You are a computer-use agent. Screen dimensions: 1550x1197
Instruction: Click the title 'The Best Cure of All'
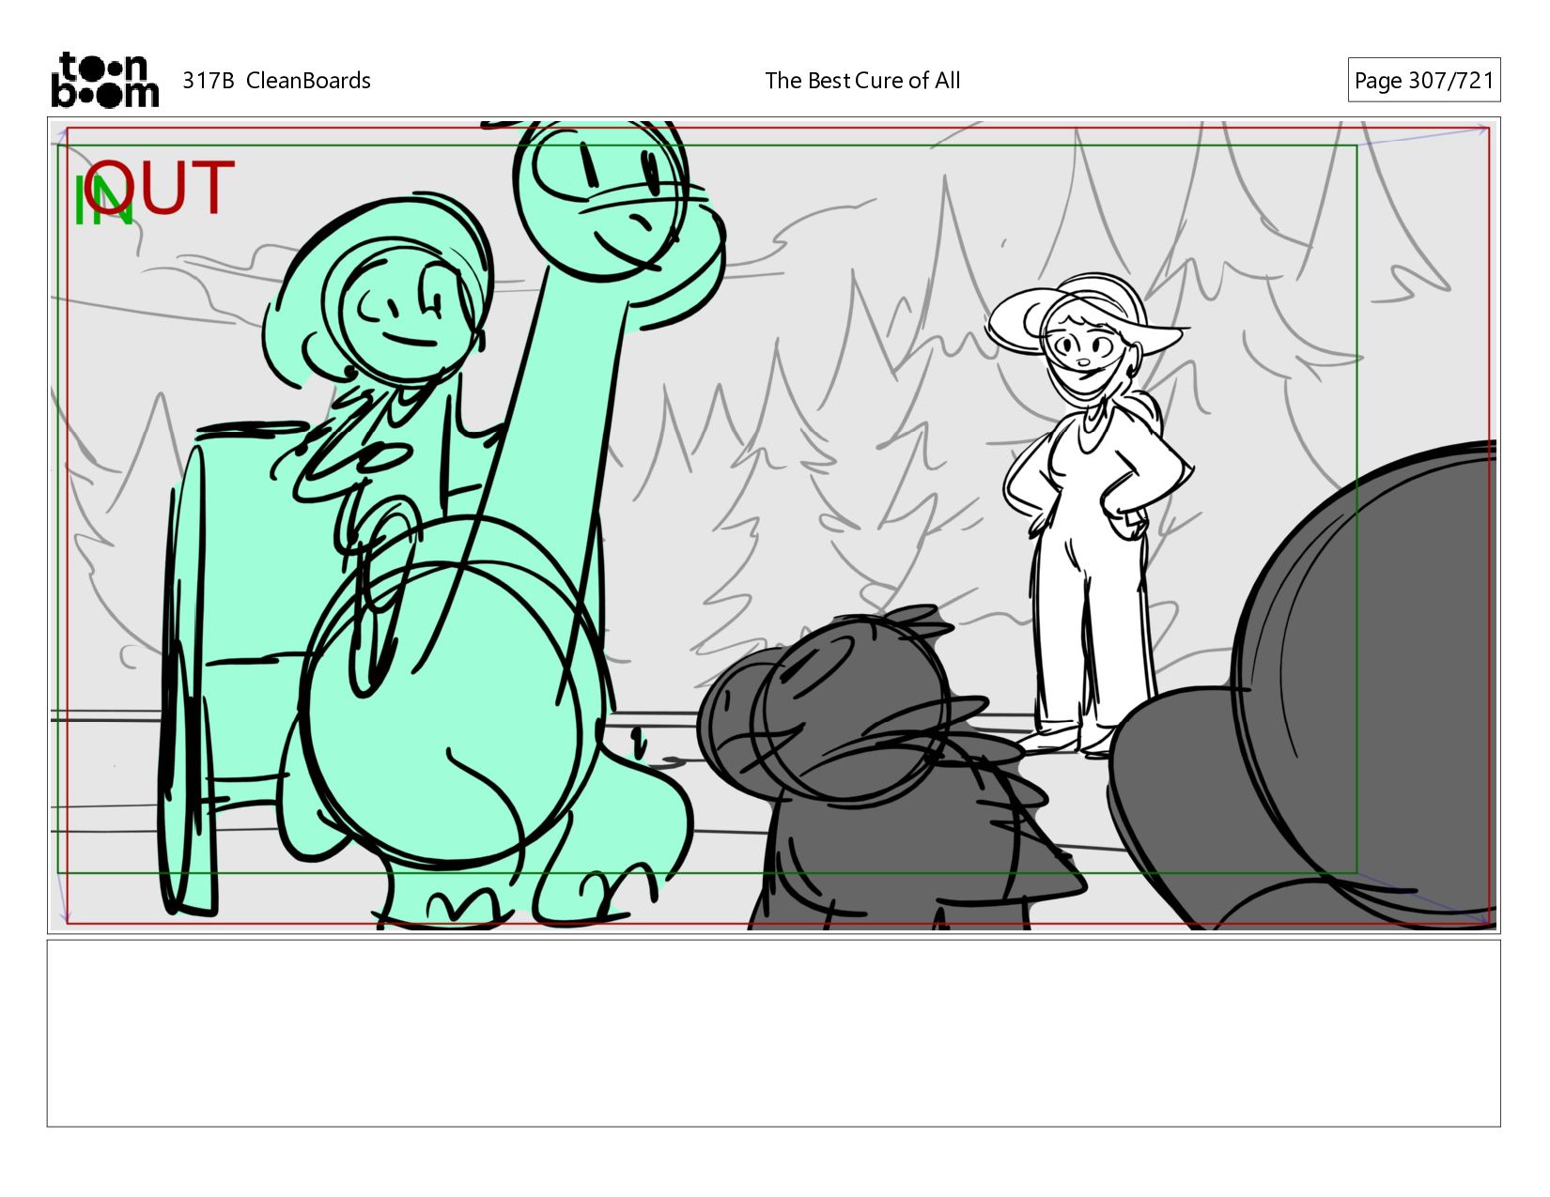pyautogui.click(x=862, y=81)
